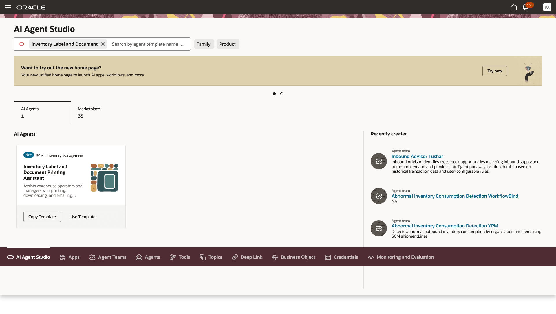Viewport: 556px width, 314px height.
Task: Open Inbound Advisor Tushar link
Action: 417,156
